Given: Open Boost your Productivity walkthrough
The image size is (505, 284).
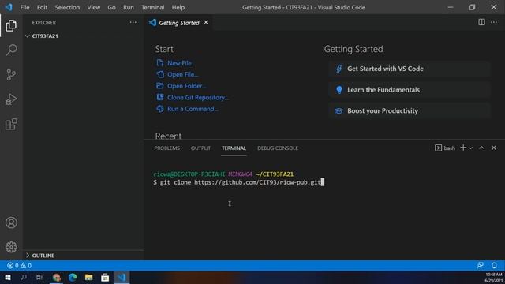Looking at the screenshot, I should (x=409, y=110).
